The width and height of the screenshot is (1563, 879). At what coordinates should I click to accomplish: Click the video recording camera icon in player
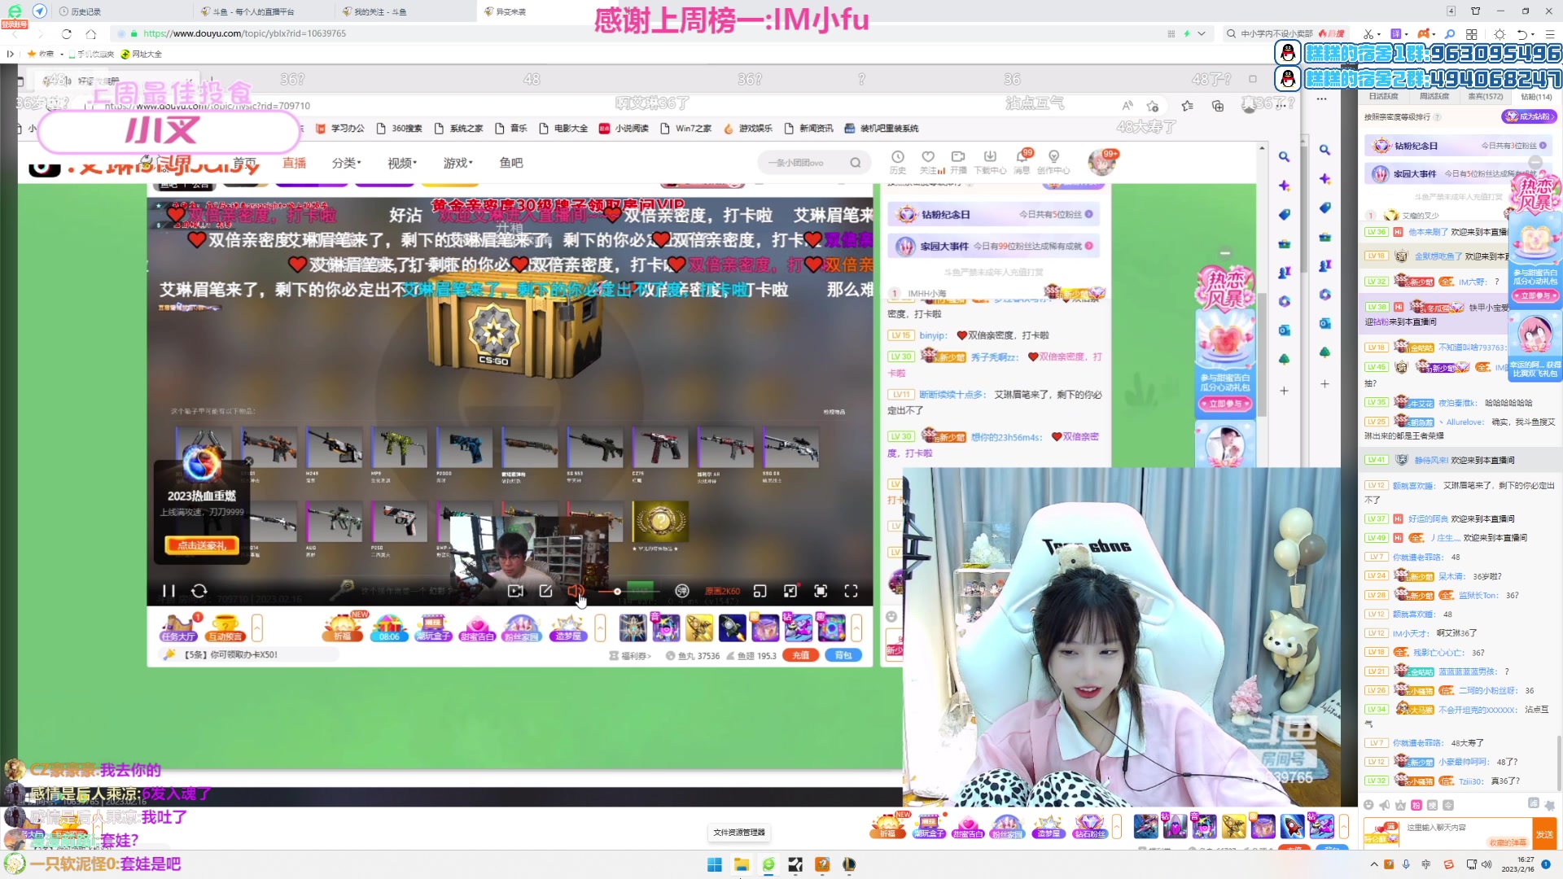pyautogui.click(x=515, y=591)
